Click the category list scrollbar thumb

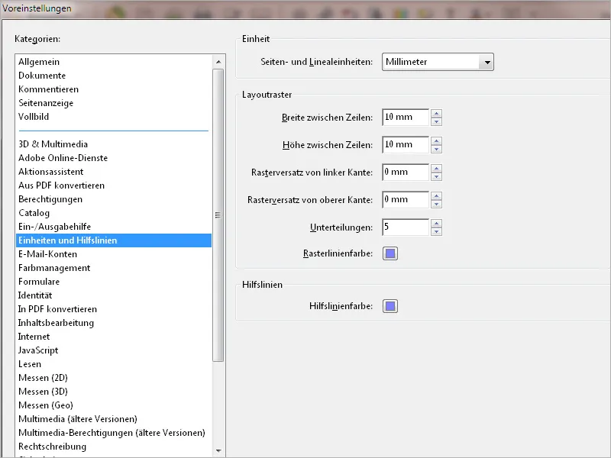[218, 215]
